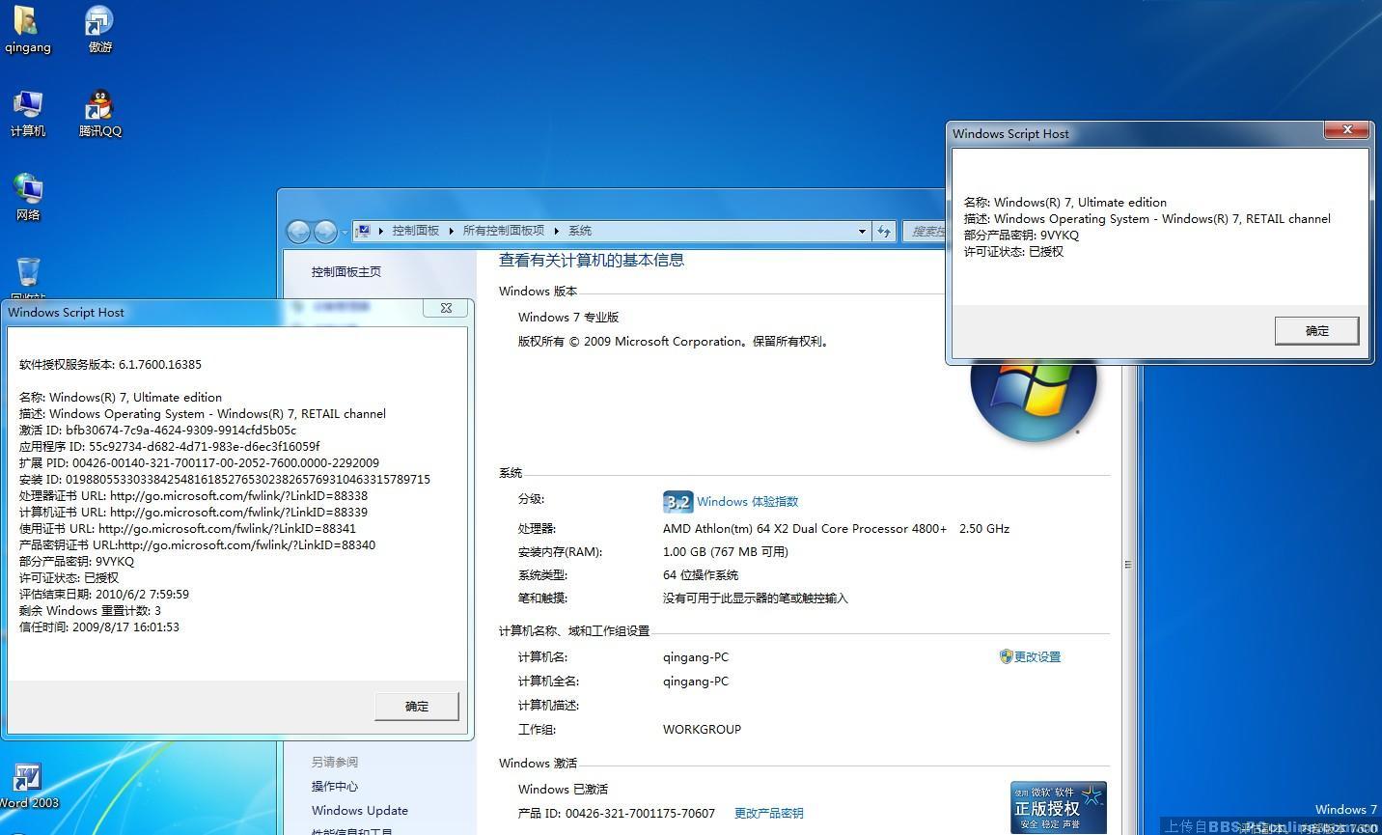Click the search box in the System window

tap(925, 232)
